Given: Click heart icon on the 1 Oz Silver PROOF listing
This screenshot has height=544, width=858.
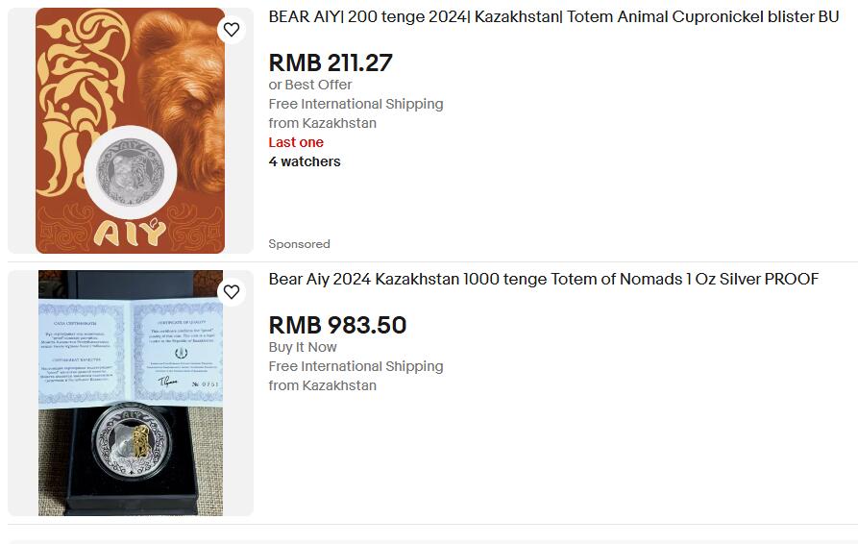Looking at the screenshot, I should tap(232, 292).
